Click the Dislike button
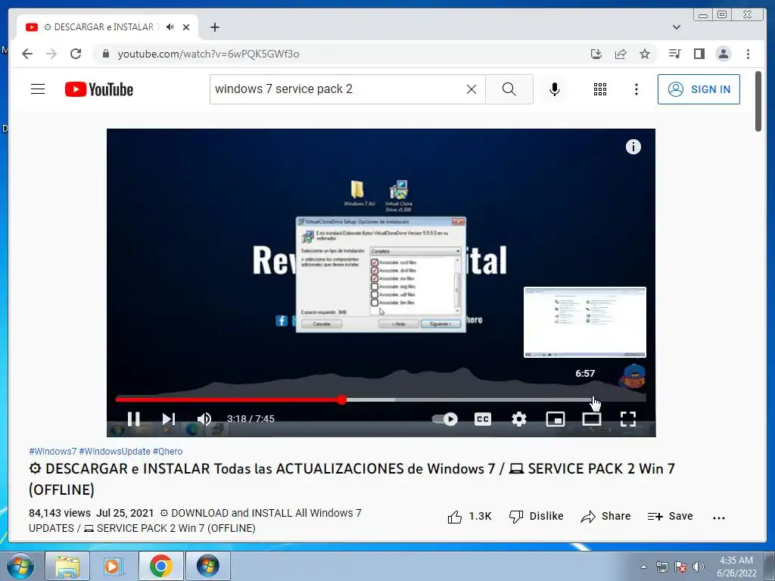 537,516
